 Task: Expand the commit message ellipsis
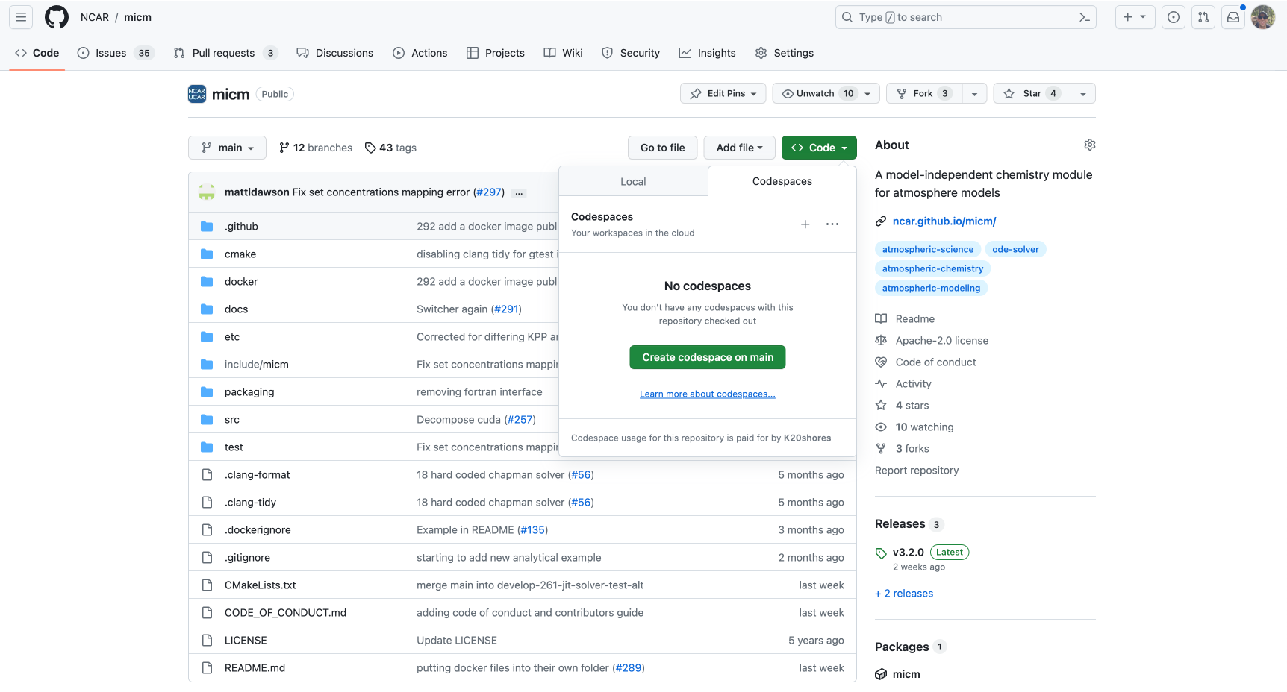[520, 193]
